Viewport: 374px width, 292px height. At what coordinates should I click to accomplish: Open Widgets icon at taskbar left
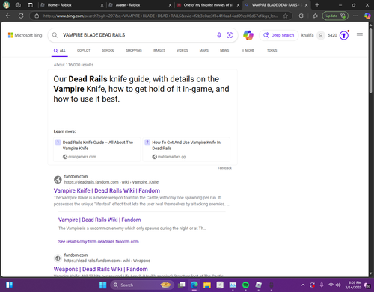(x=9, y=285)
